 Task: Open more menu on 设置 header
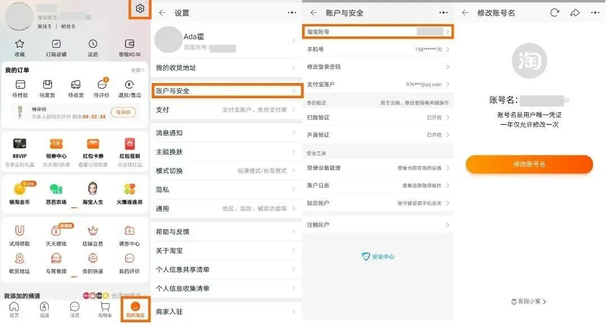pos(292,13)
